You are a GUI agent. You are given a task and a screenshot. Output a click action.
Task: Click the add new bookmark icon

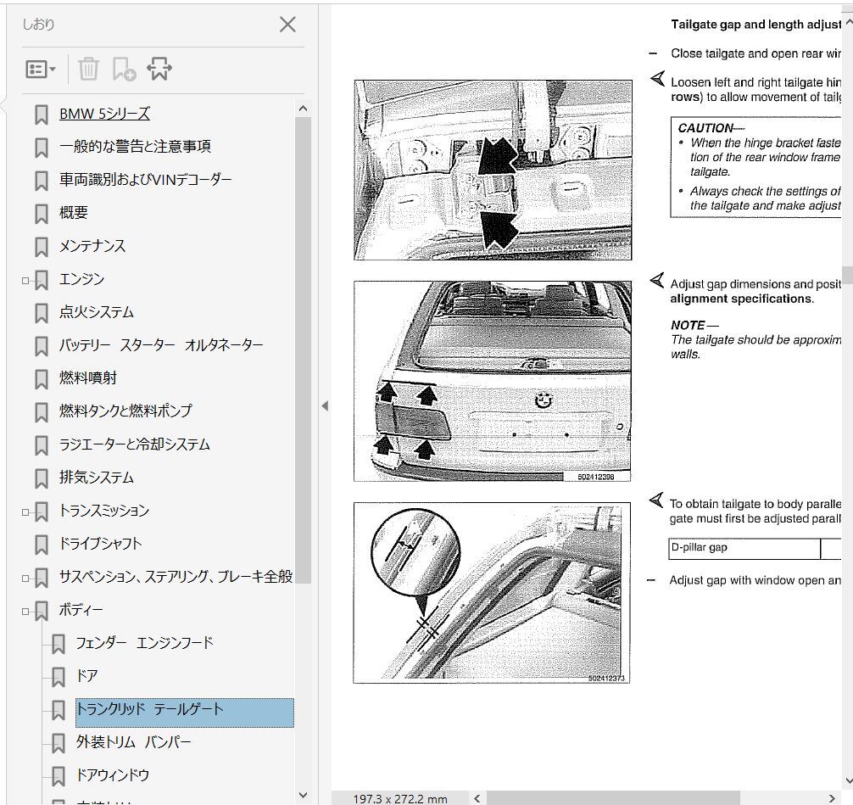click(124, 69)
